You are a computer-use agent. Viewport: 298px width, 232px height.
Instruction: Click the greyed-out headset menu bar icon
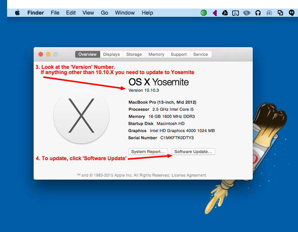click(x=269, y=13)
